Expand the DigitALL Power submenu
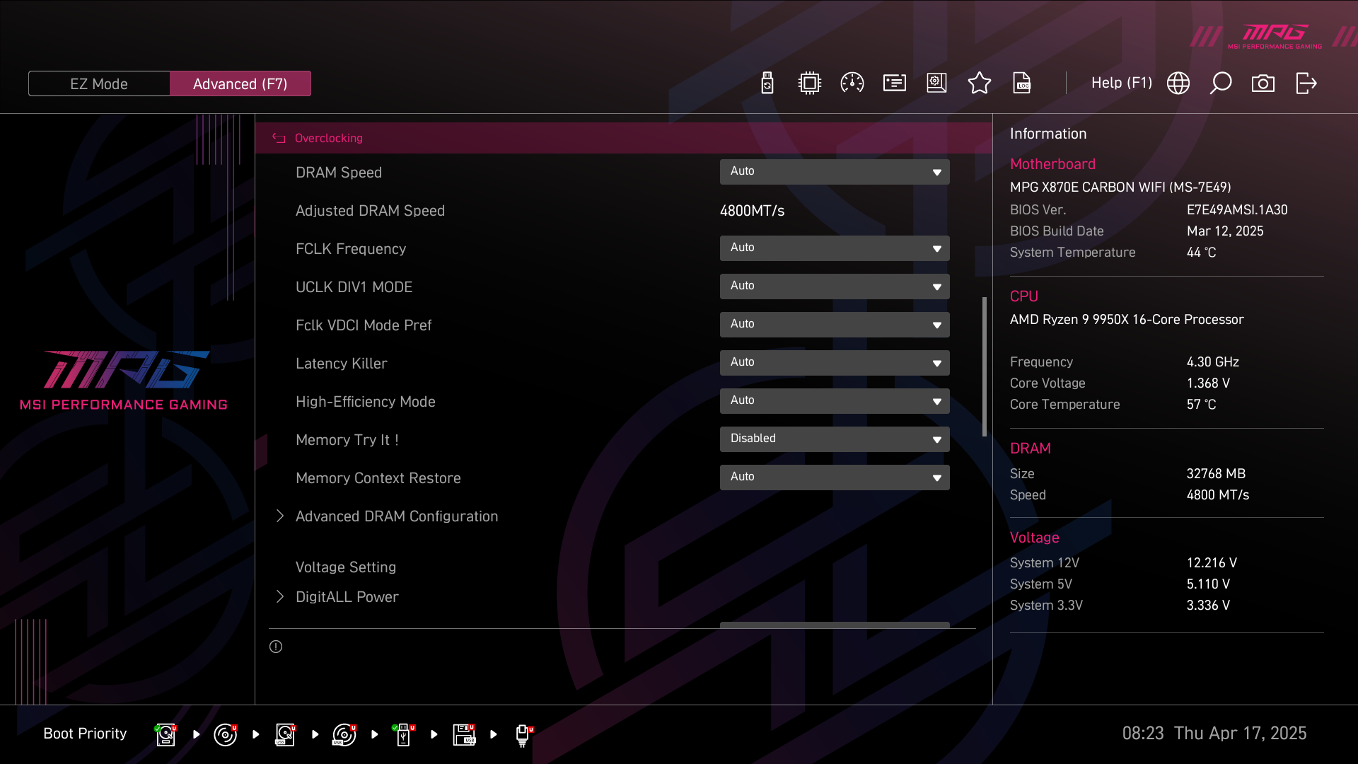This screenshot has width=1358, height=764. coord(347,597)
